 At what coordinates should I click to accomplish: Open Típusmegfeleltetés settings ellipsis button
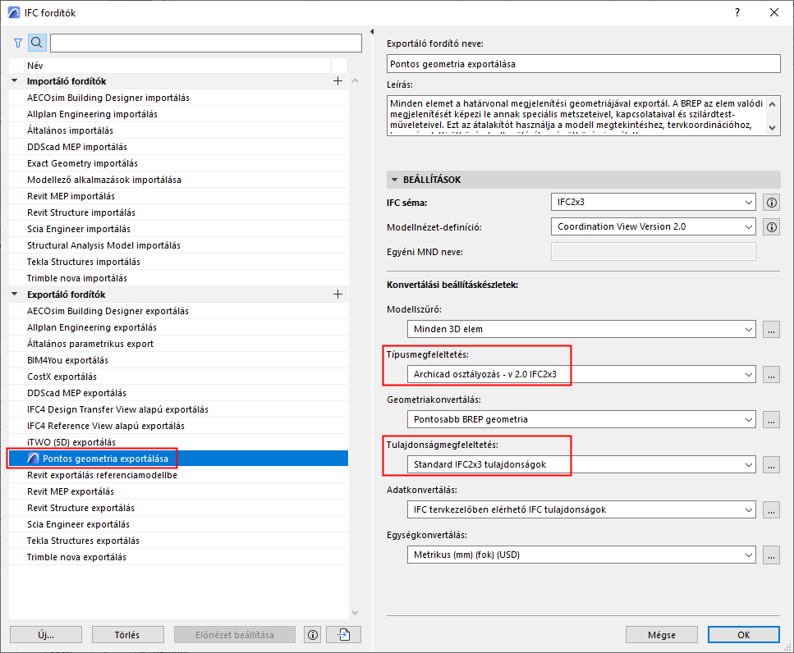pos(771,374)
